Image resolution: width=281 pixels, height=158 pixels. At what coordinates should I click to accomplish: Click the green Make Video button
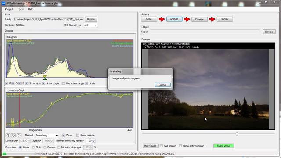pyautogui.click(x=223, y=146)
